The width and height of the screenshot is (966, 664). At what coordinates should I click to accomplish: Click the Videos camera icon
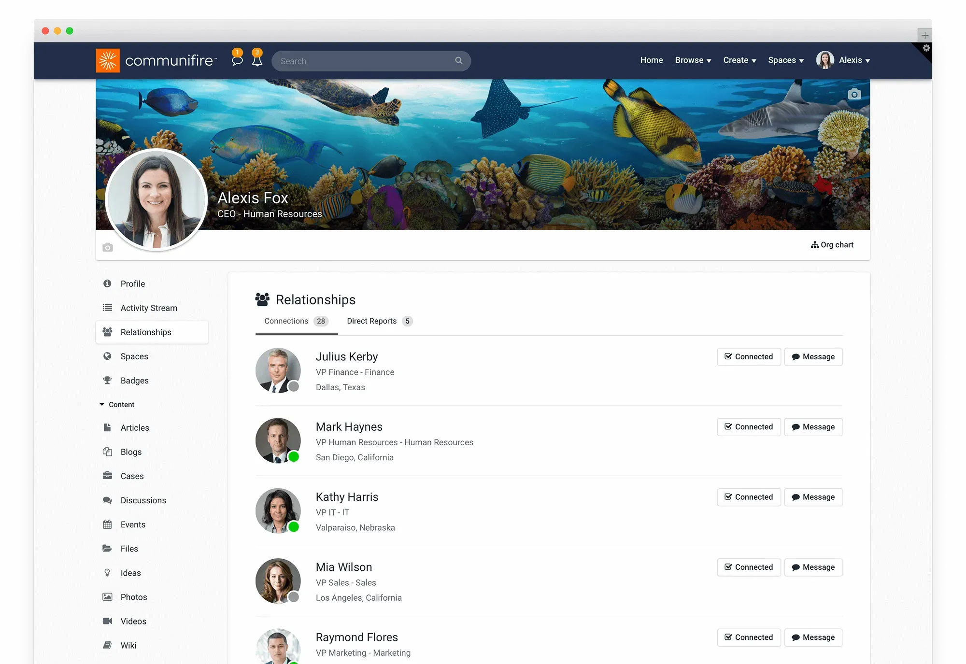[107, 621]
